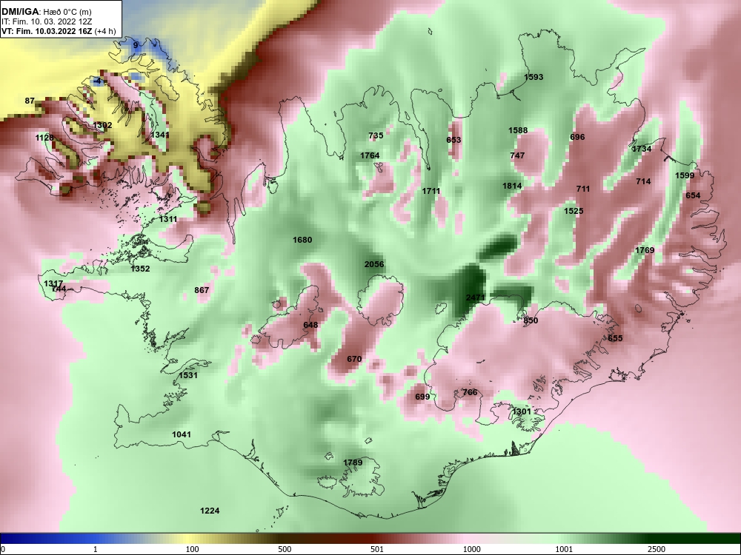The width and height of the screenshot is (741, 555).
Task: Select the 1769 height label
Action: (x=645, y=250)
